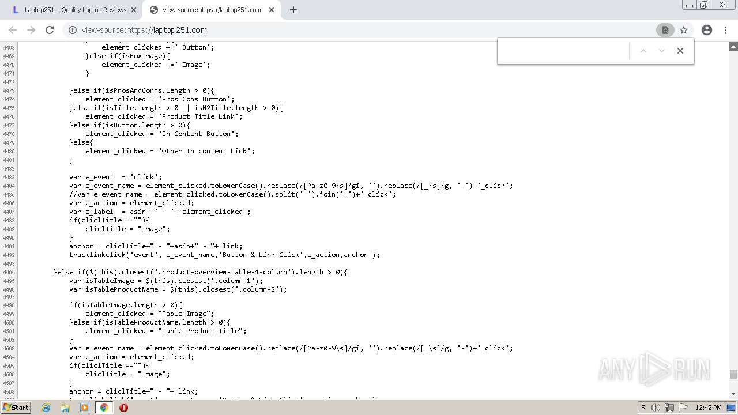The width and height of the screenshot is (738, 415).
Task: Close the view-source tab
Action: pyautogui.click(x=272, y=10)
